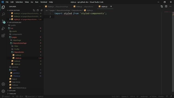Expand the assets folder

tap(14, 31)
